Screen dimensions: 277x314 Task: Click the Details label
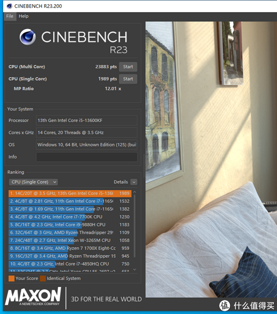(x=120, y=182)
